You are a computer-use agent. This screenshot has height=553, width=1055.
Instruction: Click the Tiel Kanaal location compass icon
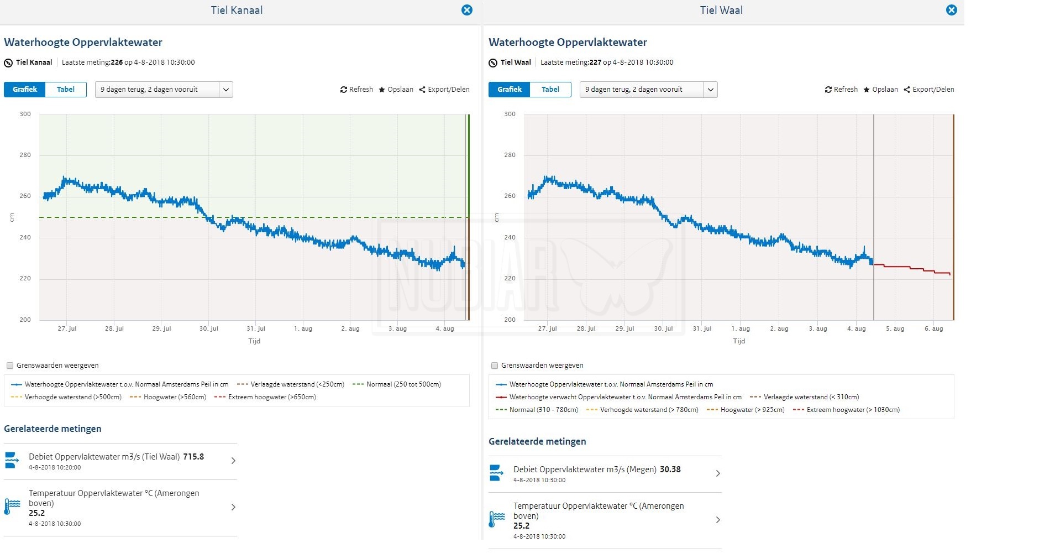[8, 63]
